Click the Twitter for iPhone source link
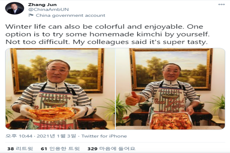The image size is (230, 153). [x=104, y=136]
